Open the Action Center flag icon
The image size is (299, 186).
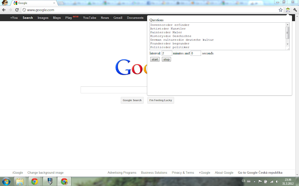point(260,182)
